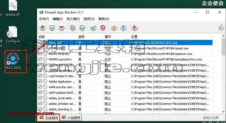Click the block status icon of adobe_licensing_h row
This screenshot has width=226, height=123.
click(x=45, y=109)
